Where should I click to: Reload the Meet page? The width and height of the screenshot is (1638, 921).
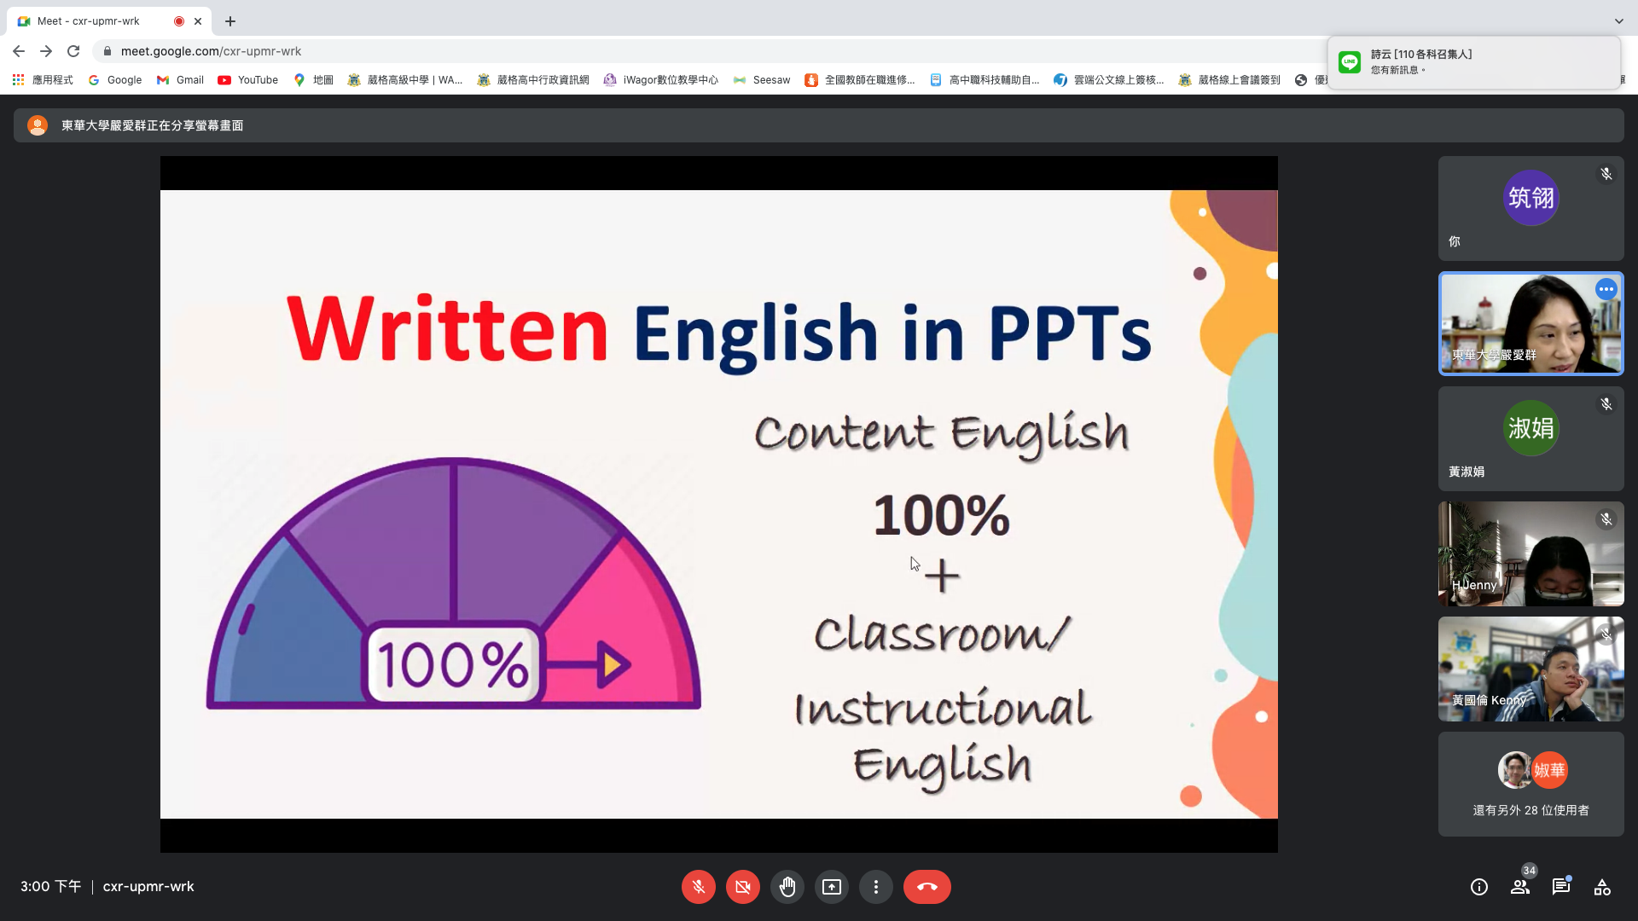point(73,51)
